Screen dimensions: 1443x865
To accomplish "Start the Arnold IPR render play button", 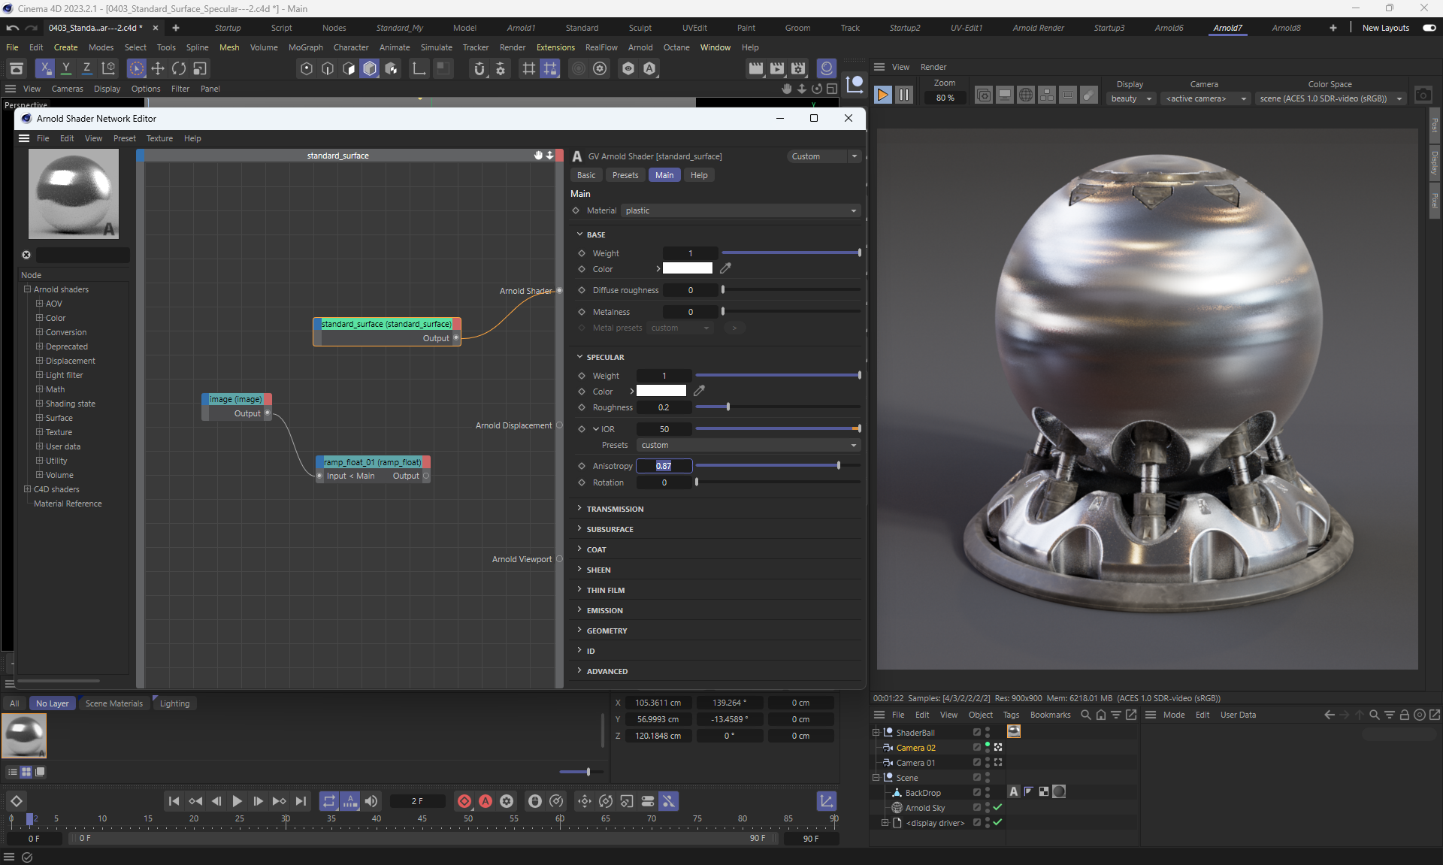I will click(883, 95).
